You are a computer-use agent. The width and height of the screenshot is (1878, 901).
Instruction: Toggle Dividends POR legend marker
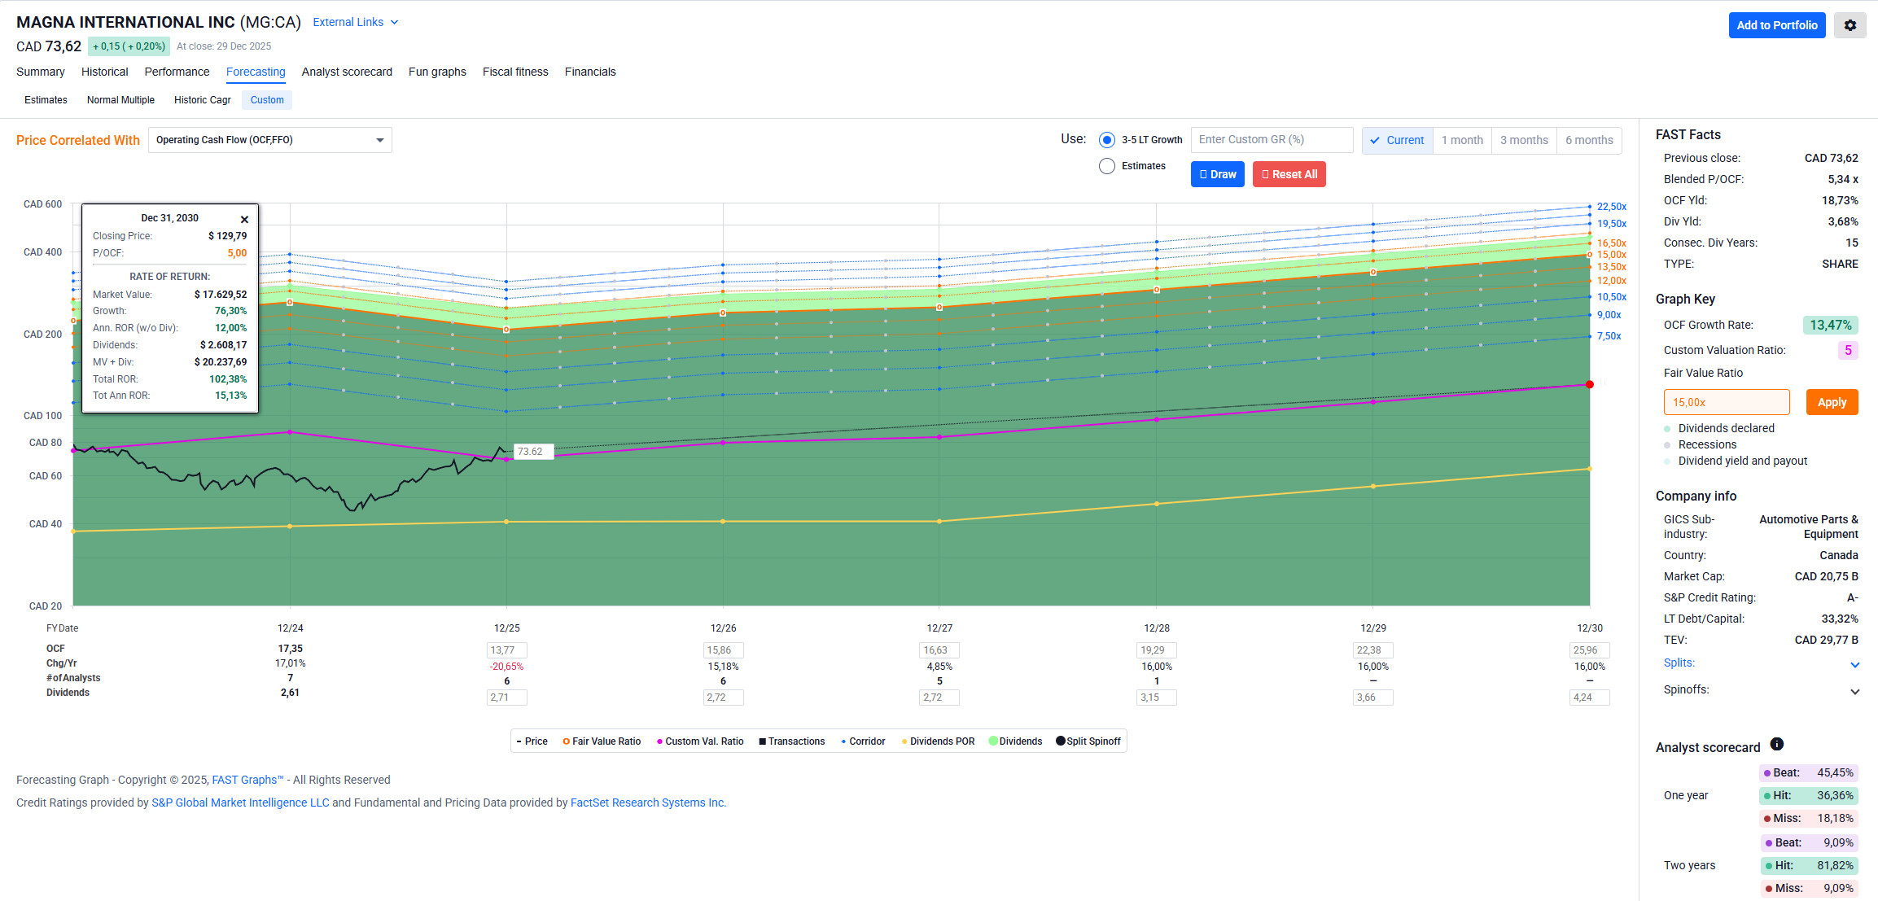(x=904, y=741)
